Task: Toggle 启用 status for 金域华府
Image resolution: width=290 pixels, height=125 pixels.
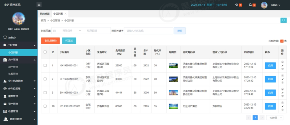Action: 270,106
